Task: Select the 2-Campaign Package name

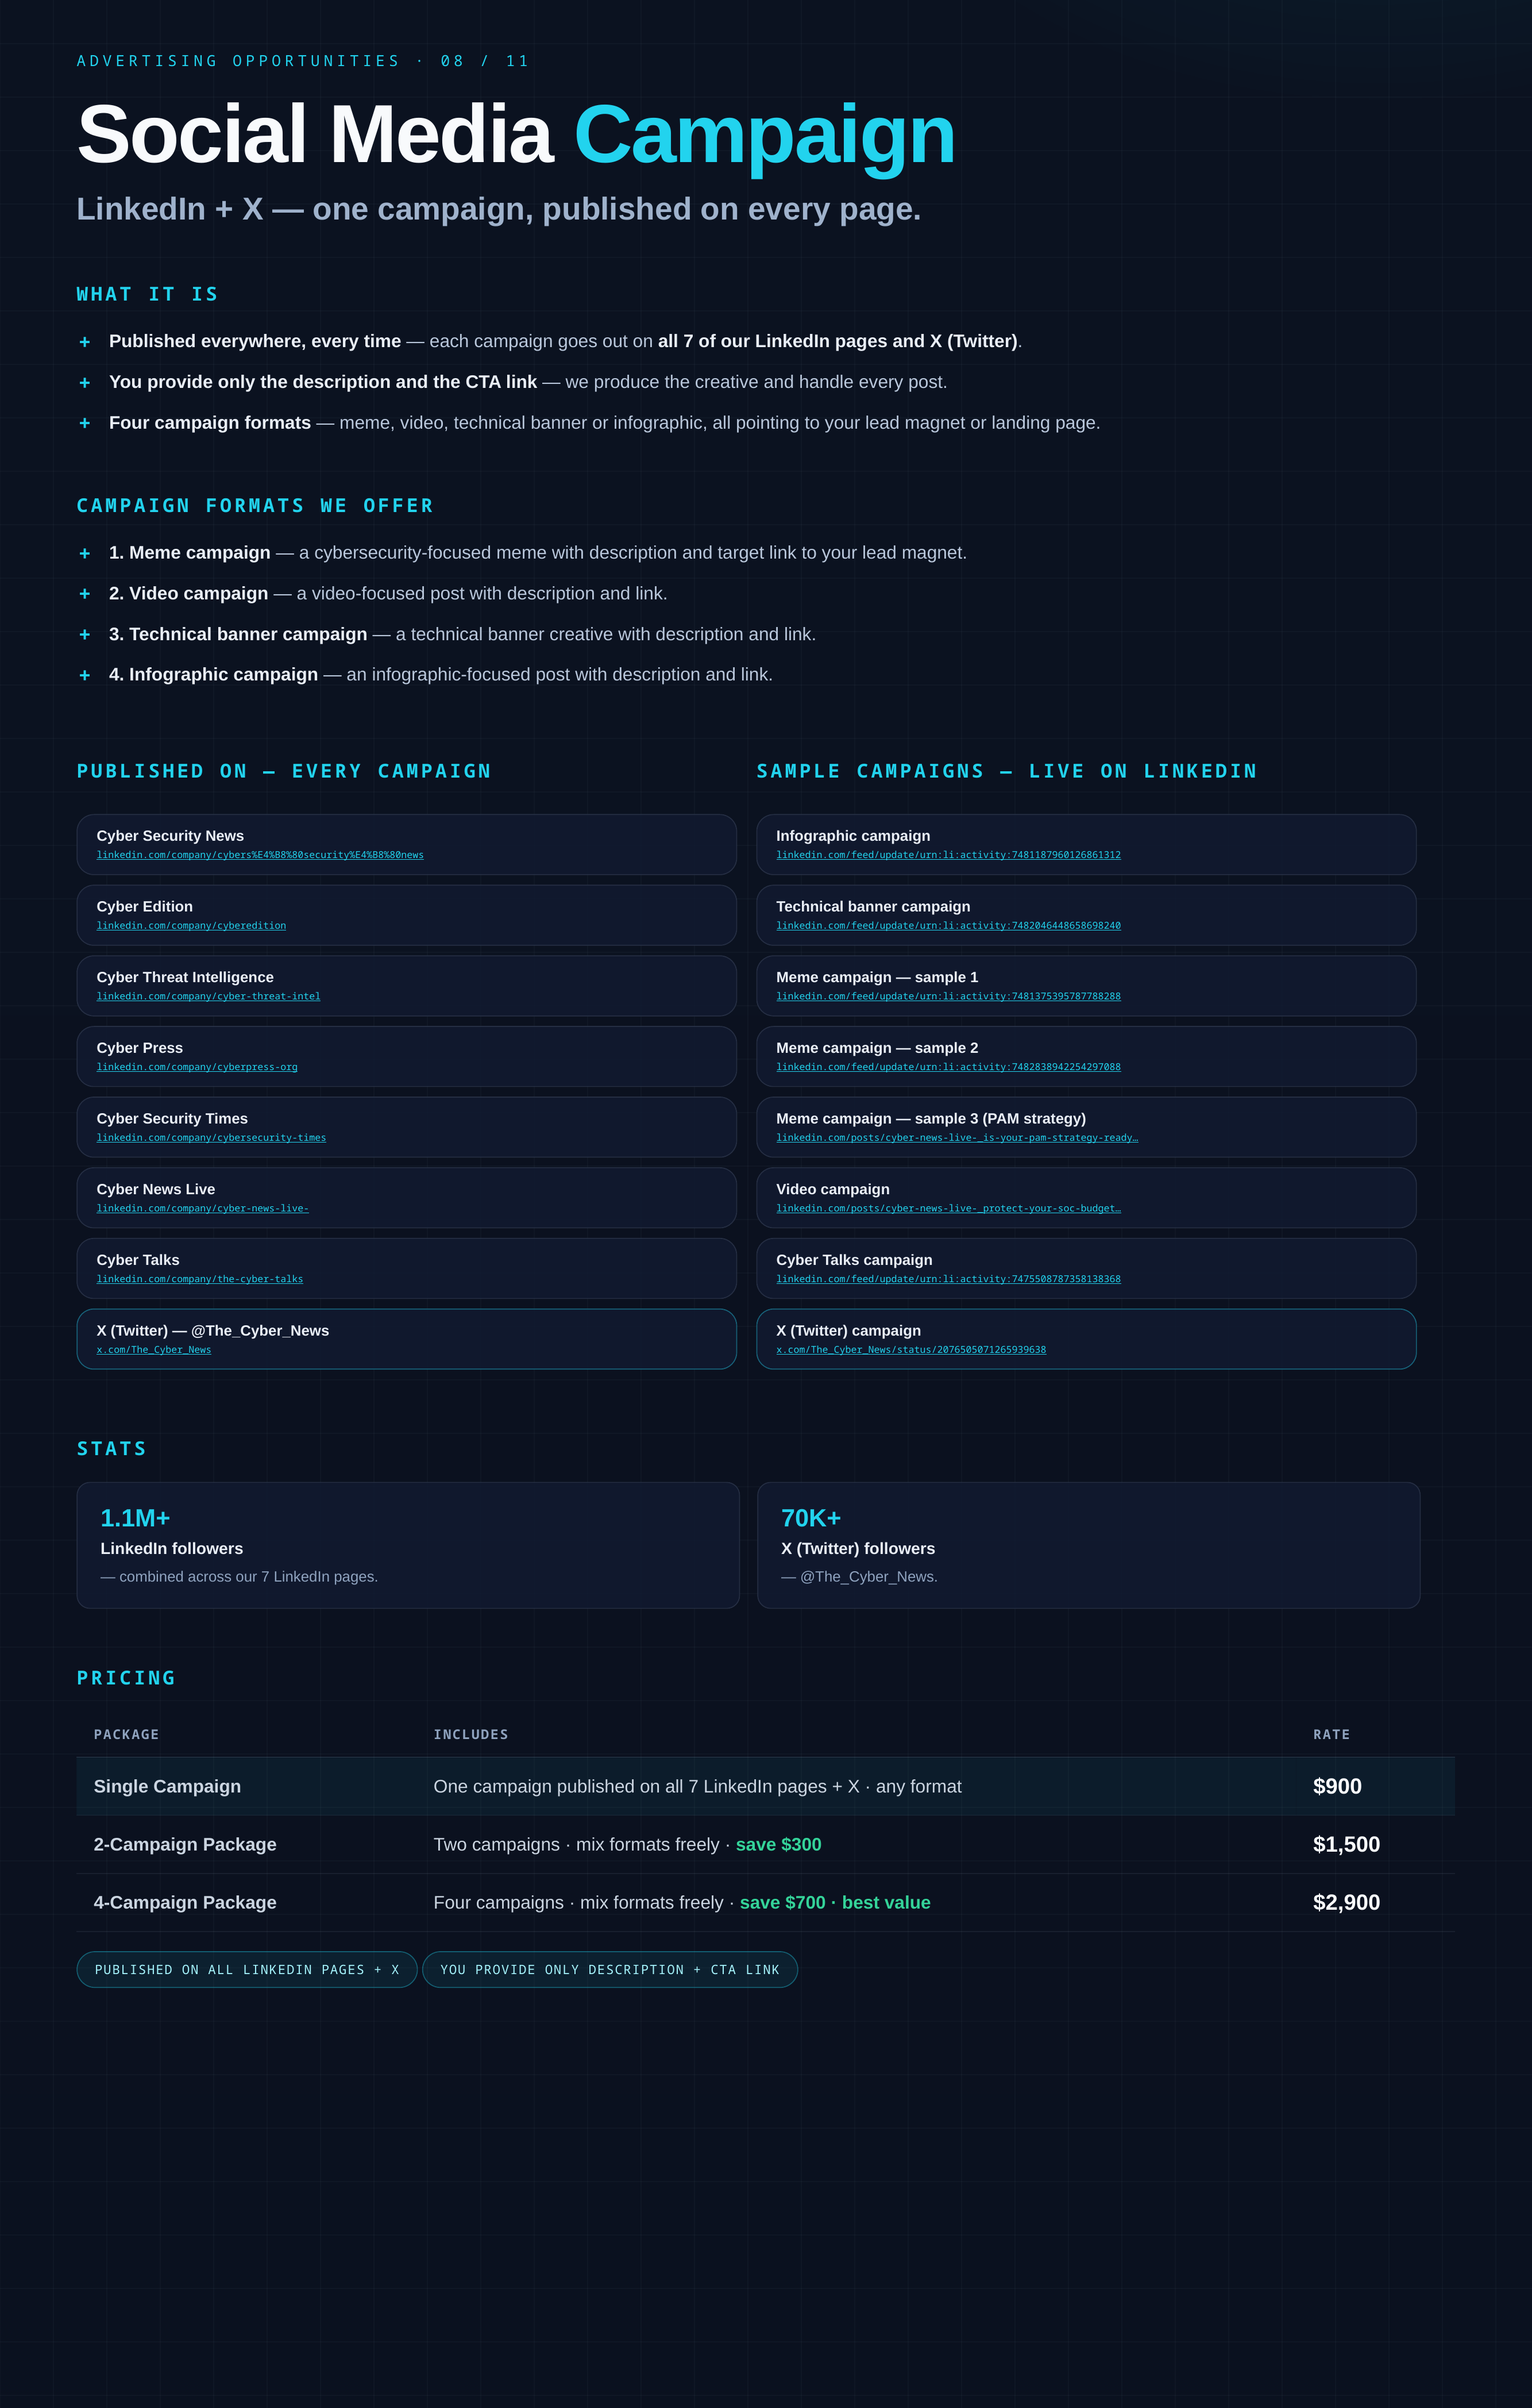Action: pos(185,1844)
